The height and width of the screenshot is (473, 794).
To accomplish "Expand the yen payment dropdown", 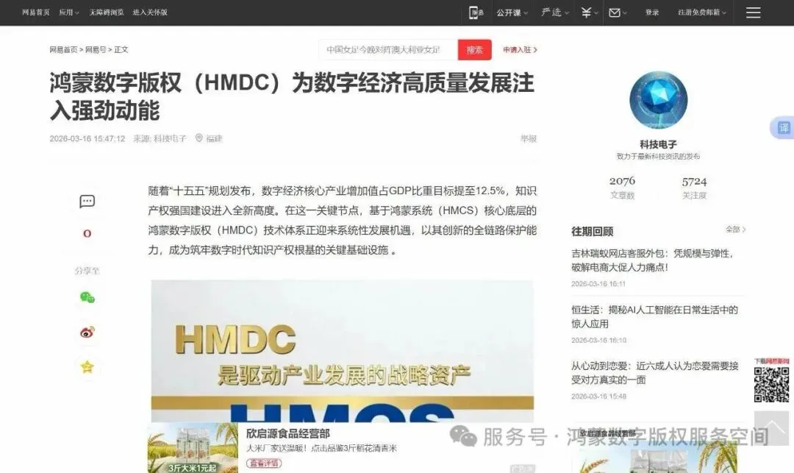I will coord(590,13).
